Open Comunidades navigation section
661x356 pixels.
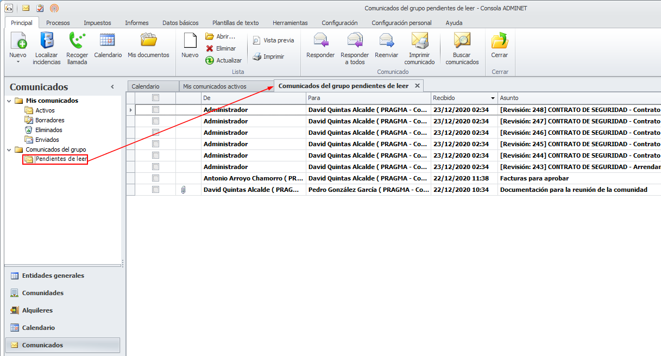[x=62, y=293]
